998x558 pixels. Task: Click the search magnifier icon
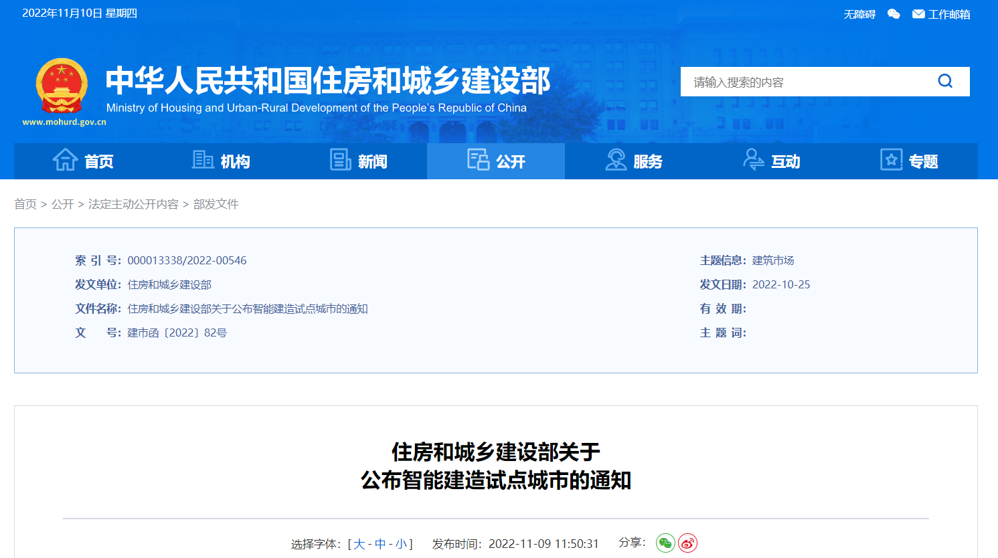(x=945, y=81)
